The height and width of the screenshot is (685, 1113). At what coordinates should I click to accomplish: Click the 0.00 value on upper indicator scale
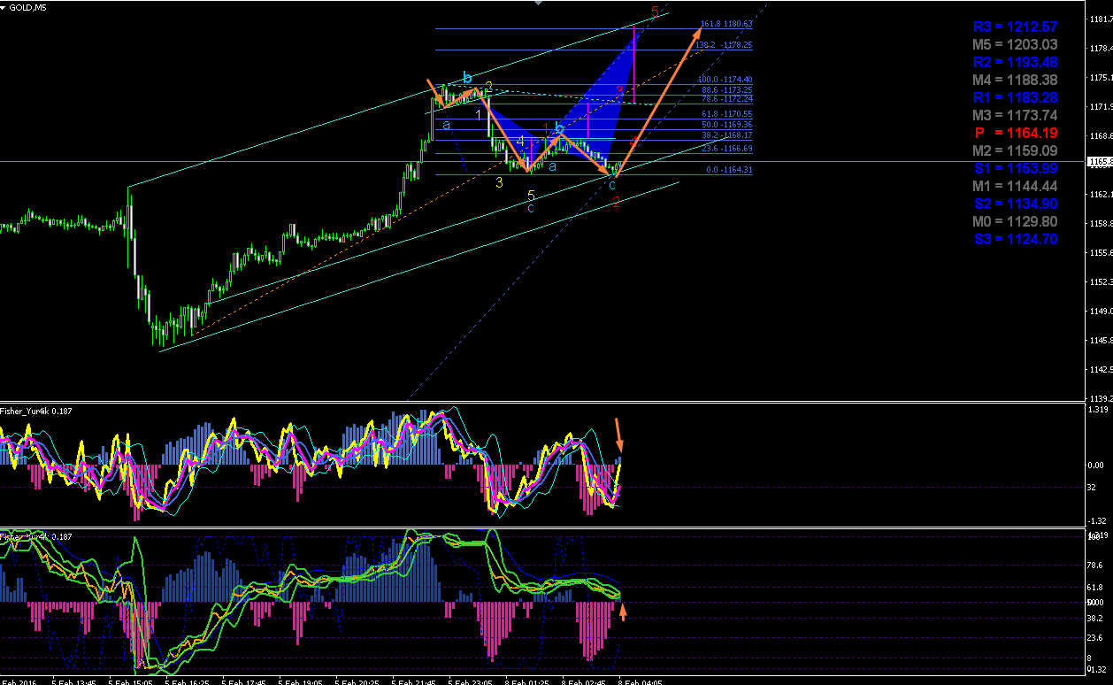pos(1097,465)
